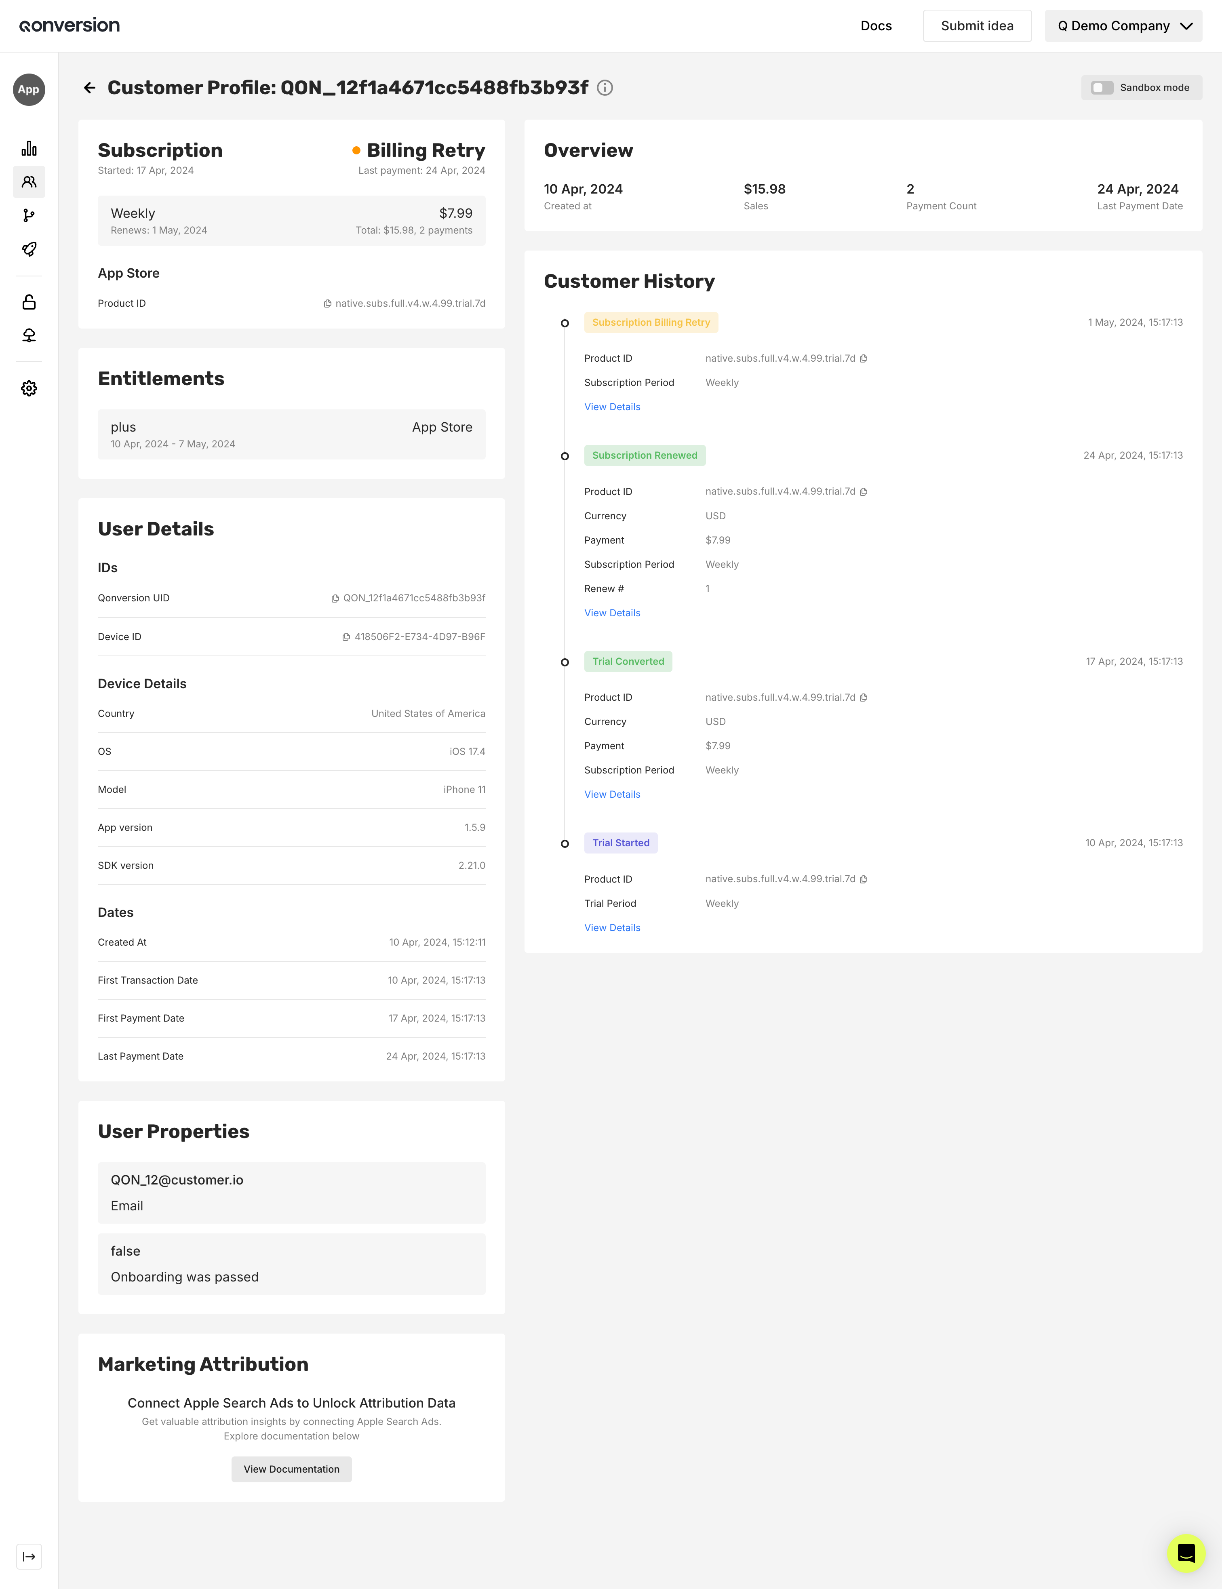Expand the sidebar with bottom arrow
Viewport: 1222px width, 1589px height.
click(29, 1556)
